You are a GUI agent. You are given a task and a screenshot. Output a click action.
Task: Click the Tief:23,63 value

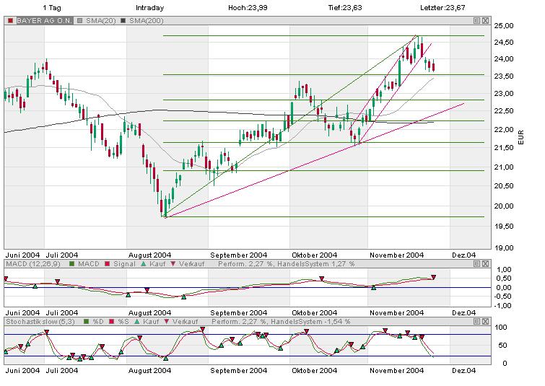(x=345, y=8)
